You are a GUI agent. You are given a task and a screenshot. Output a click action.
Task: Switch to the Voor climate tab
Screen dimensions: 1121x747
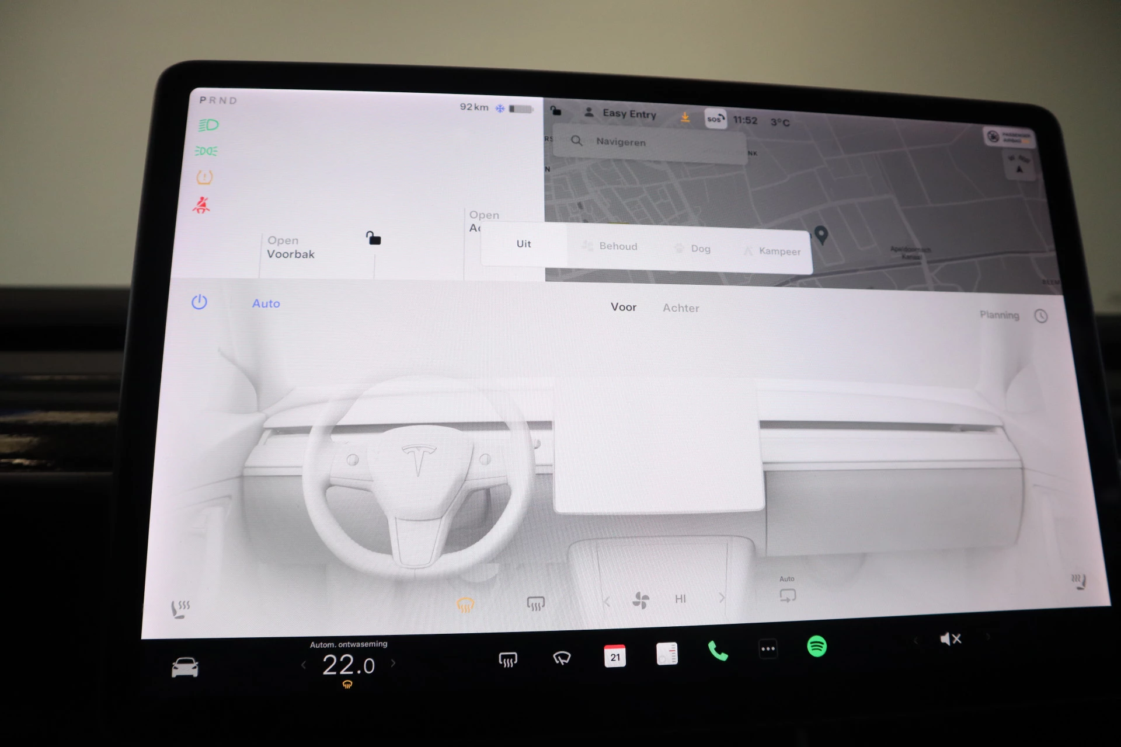click(624, 307)
